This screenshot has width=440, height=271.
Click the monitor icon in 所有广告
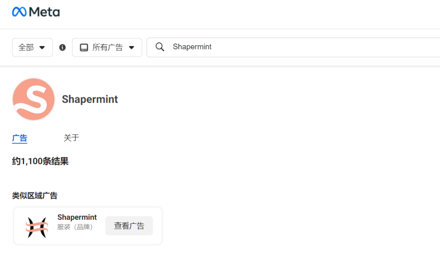click(84, 48)
